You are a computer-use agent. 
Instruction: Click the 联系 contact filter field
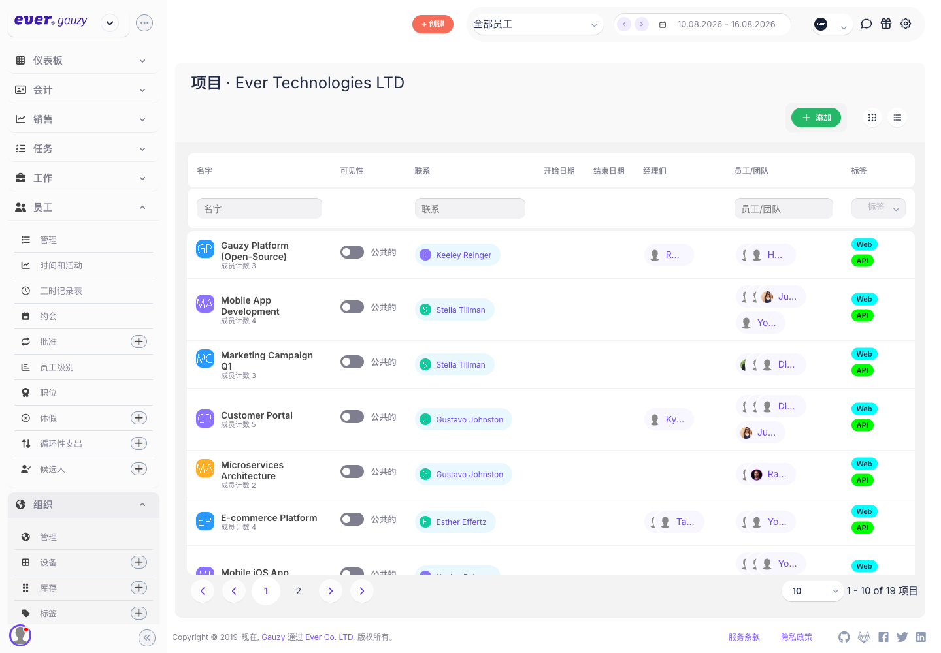point(470,208)
